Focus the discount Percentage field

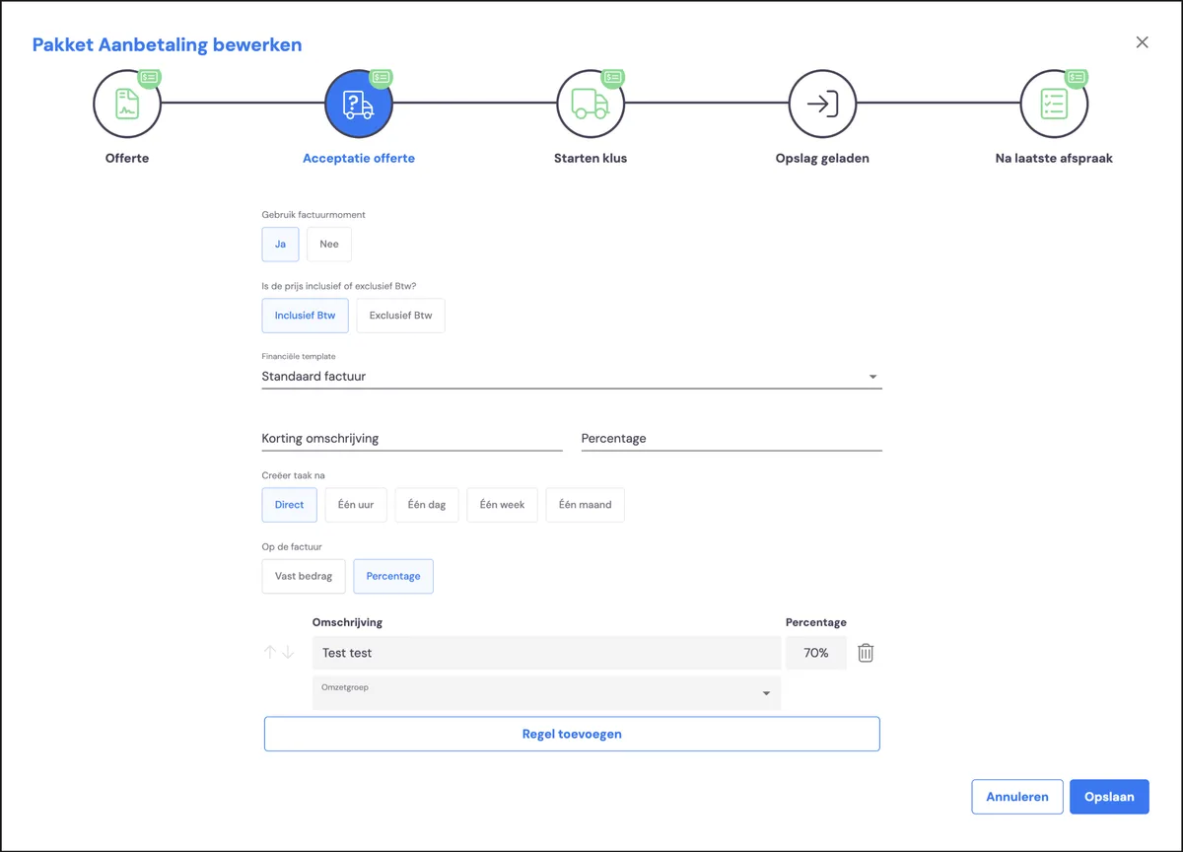pyautogui.click(x=731, y=439)
